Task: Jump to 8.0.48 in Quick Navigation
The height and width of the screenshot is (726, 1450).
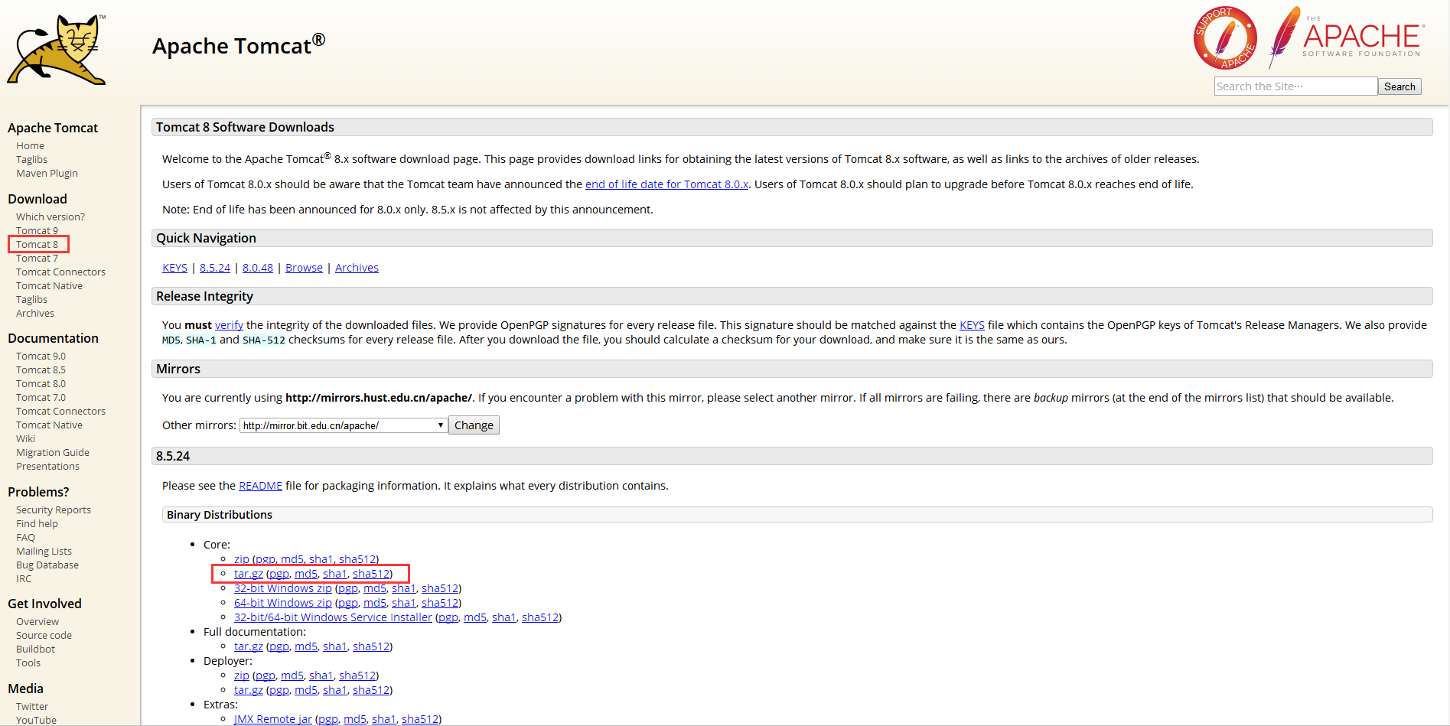Action: [258, 268]
